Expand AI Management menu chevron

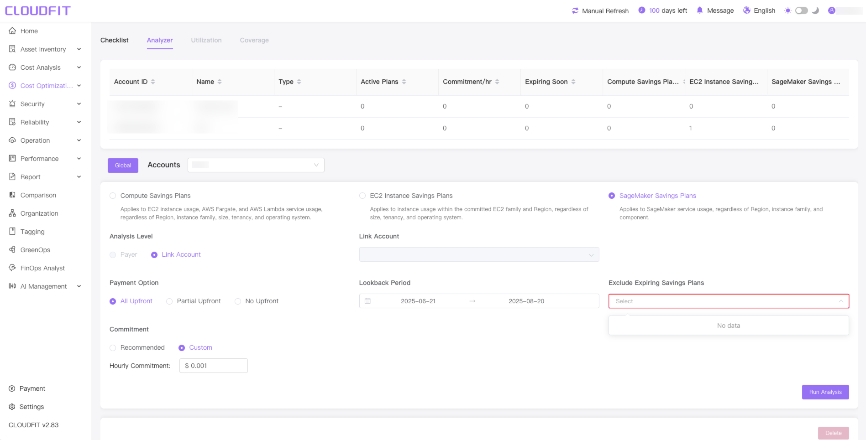pos(79,286)
